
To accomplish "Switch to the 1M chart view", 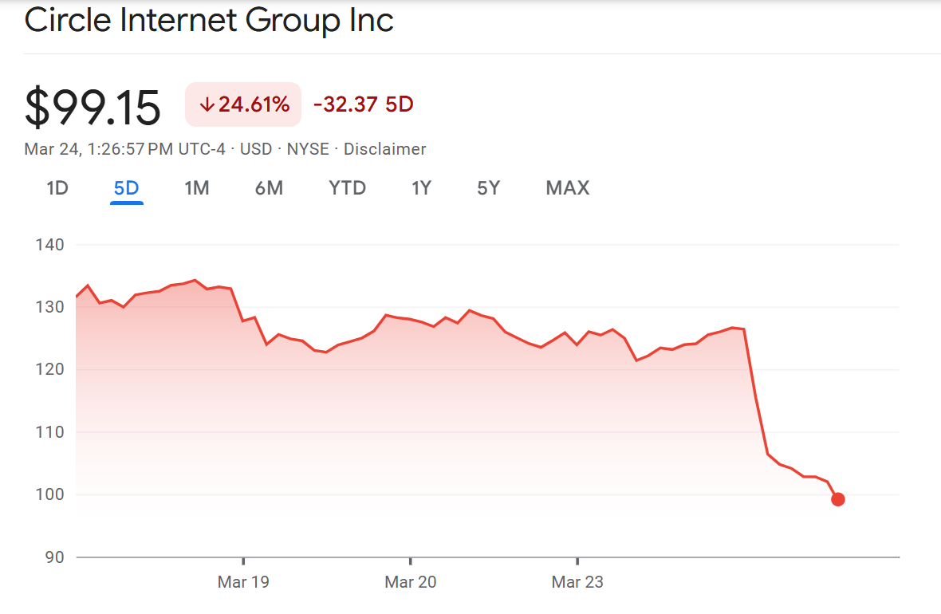I will (196, 188).
